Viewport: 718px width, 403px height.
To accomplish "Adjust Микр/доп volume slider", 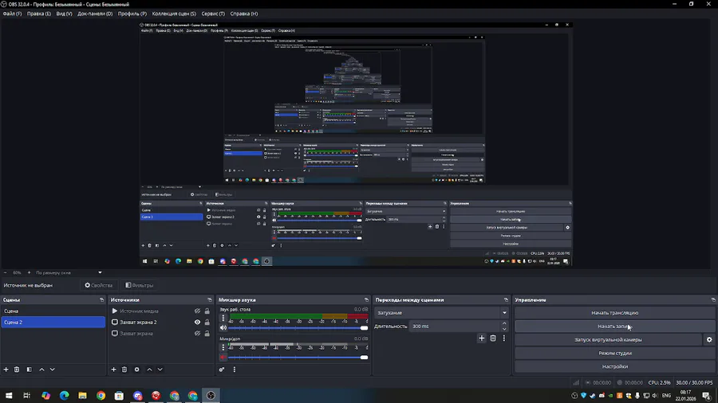I will pos(298,358).
